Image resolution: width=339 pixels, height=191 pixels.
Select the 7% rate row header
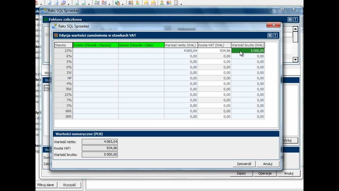click(64, 100)
